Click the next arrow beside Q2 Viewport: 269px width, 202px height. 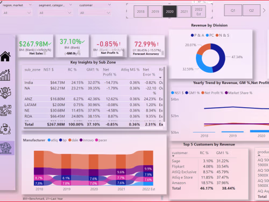click(x=264, y=10)
